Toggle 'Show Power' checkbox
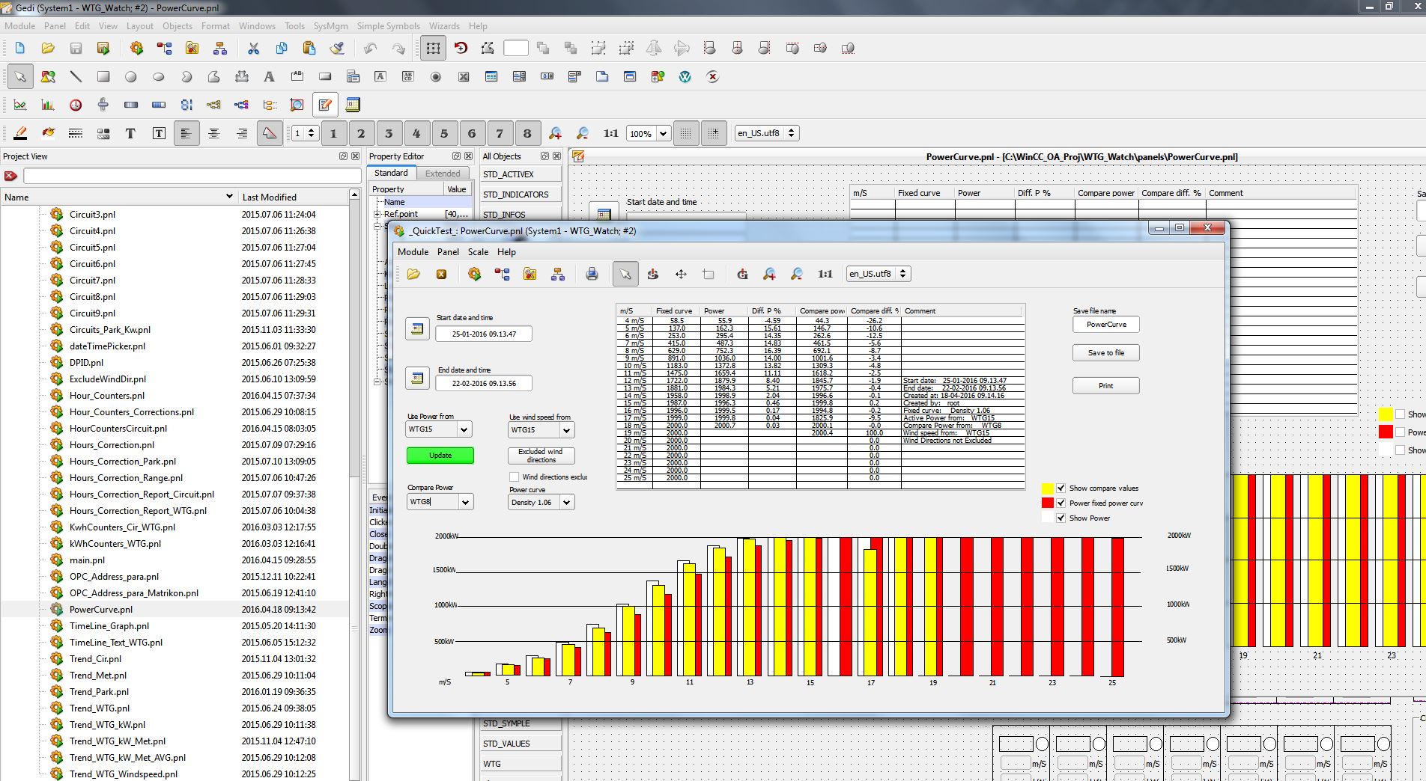 [x=1061, y=518]
